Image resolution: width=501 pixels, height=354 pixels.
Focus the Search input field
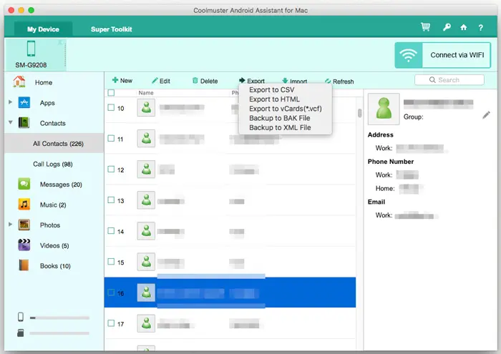pyautogui.click(x=449, y=80)
